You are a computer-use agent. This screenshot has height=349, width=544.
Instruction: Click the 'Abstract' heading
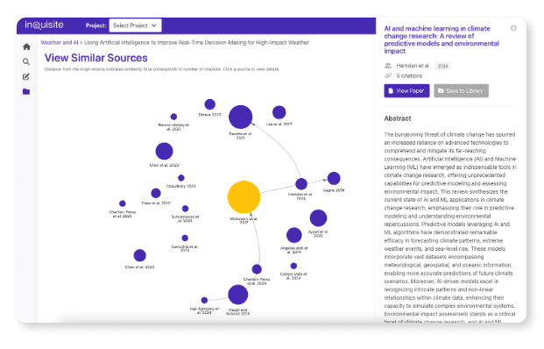[398, 118]
